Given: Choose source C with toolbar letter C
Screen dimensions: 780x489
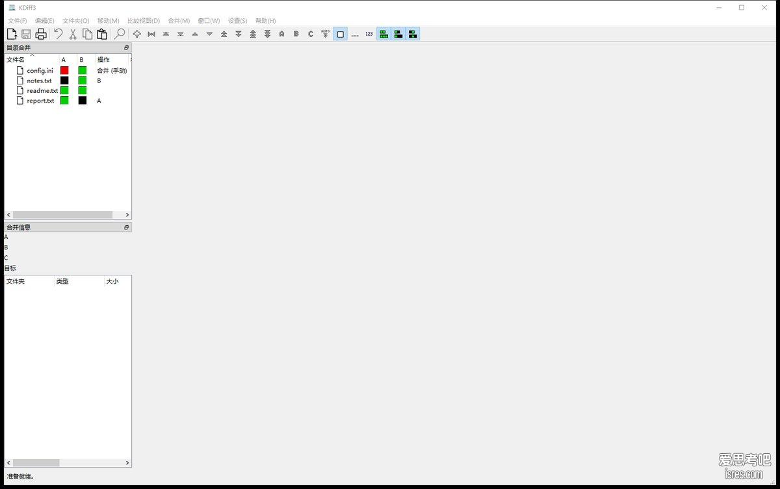Looking at the screenshot, I should [311, 34].
